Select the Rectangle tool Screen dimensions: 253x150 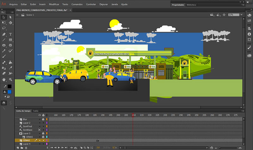coord(10,40)
